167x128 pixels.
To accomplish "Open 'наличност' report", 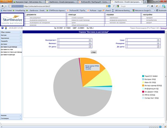I will click(114, 18).
